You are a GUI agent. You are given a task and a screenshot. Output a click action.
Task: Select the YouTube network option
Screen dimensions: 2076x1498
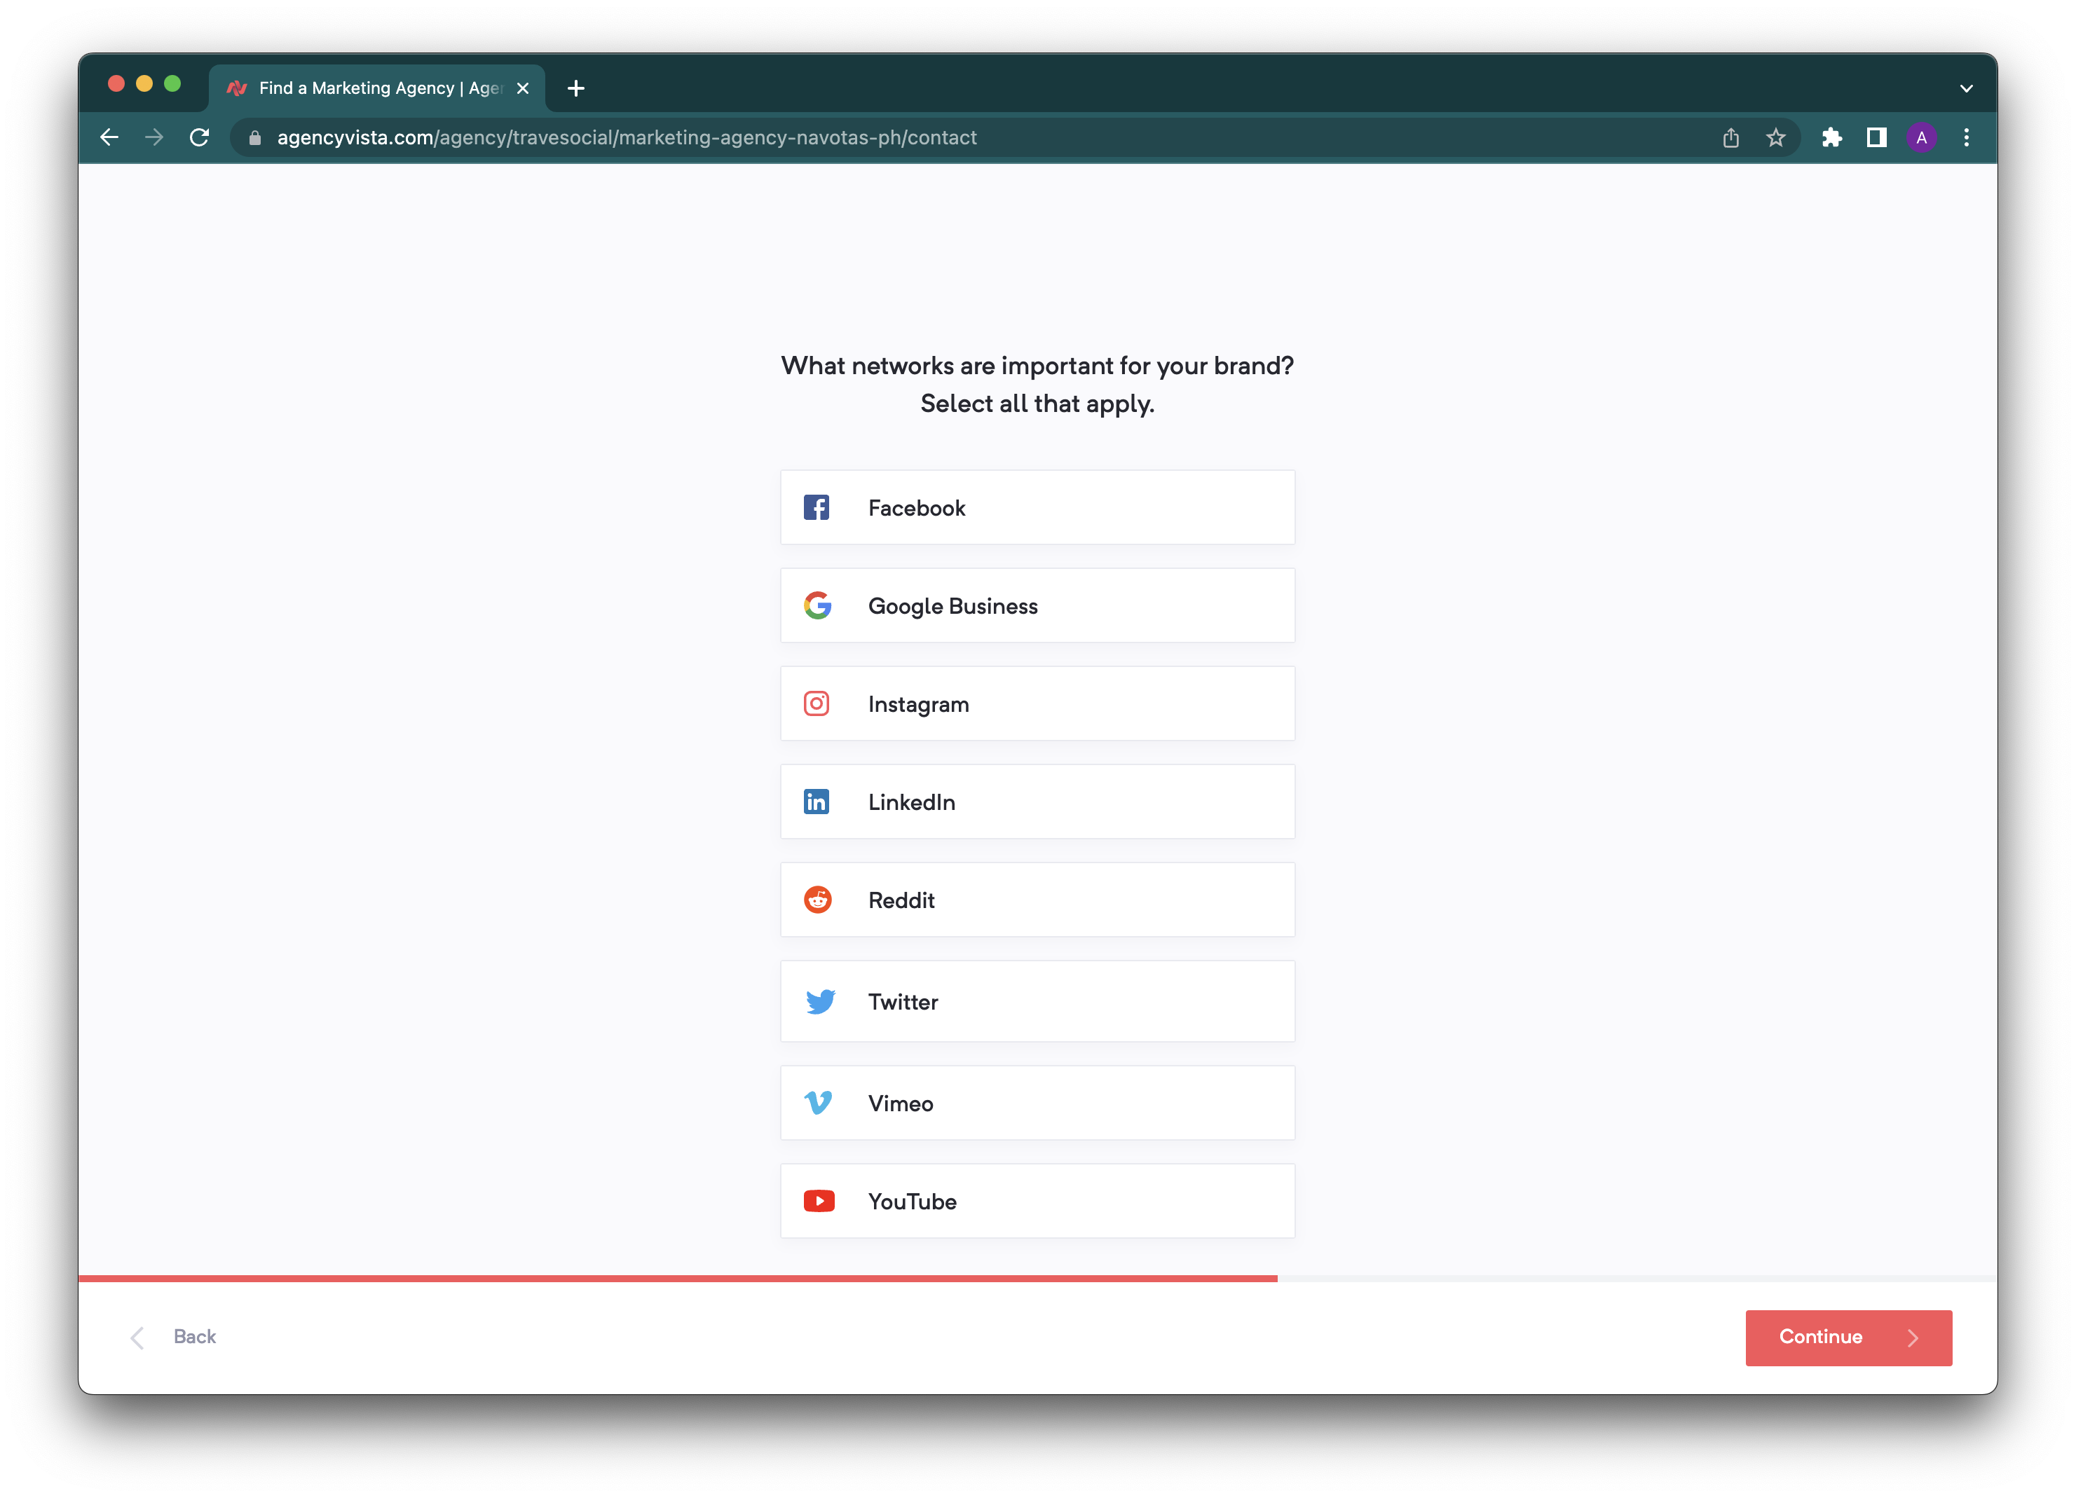tap(1037, 1201)
